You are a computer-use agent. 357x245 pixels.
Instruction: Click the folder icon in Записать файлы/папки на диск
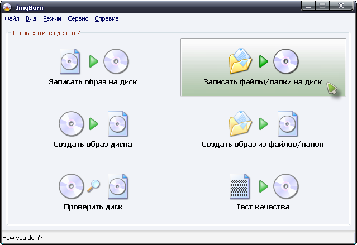tap(240, 61)
